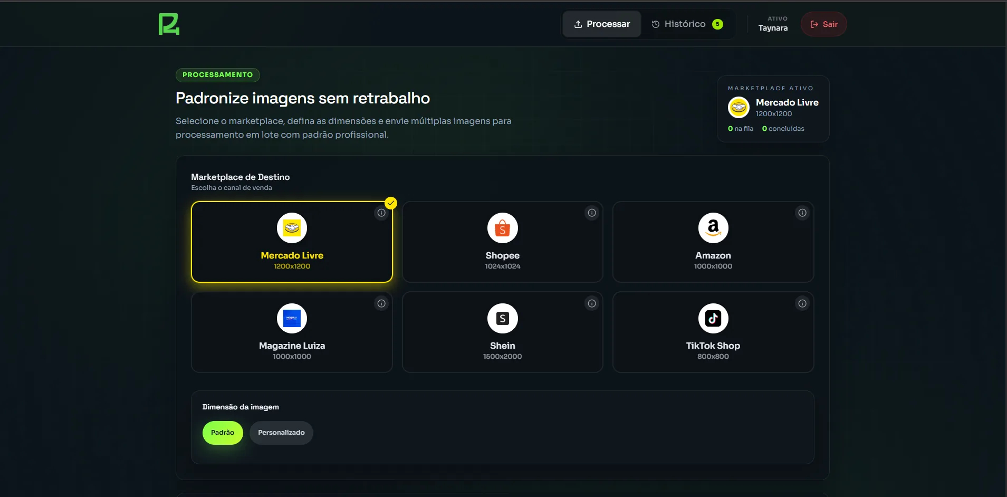Click the Amazon logo icon
Image resolution: width=1007 pixels, height=497 pixels.
tap(713, 228)
